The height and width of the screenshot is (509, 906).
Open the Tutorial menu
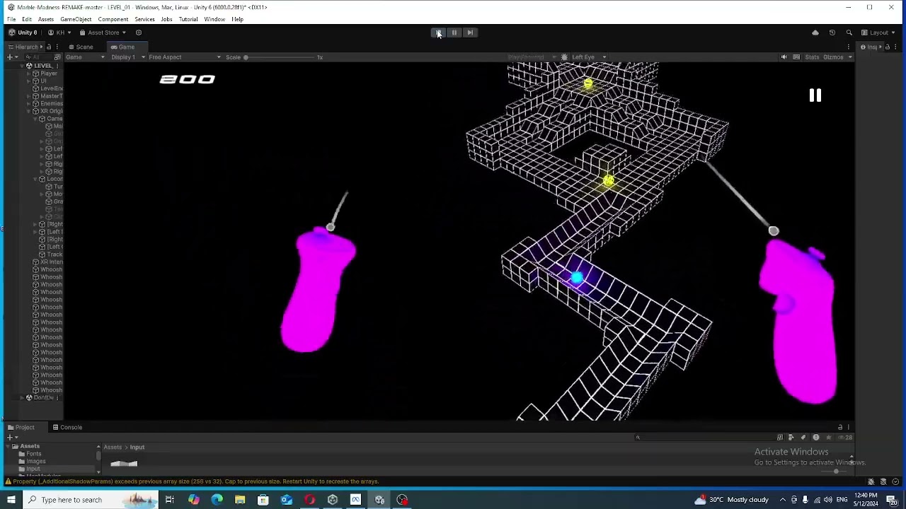(188, 19)
